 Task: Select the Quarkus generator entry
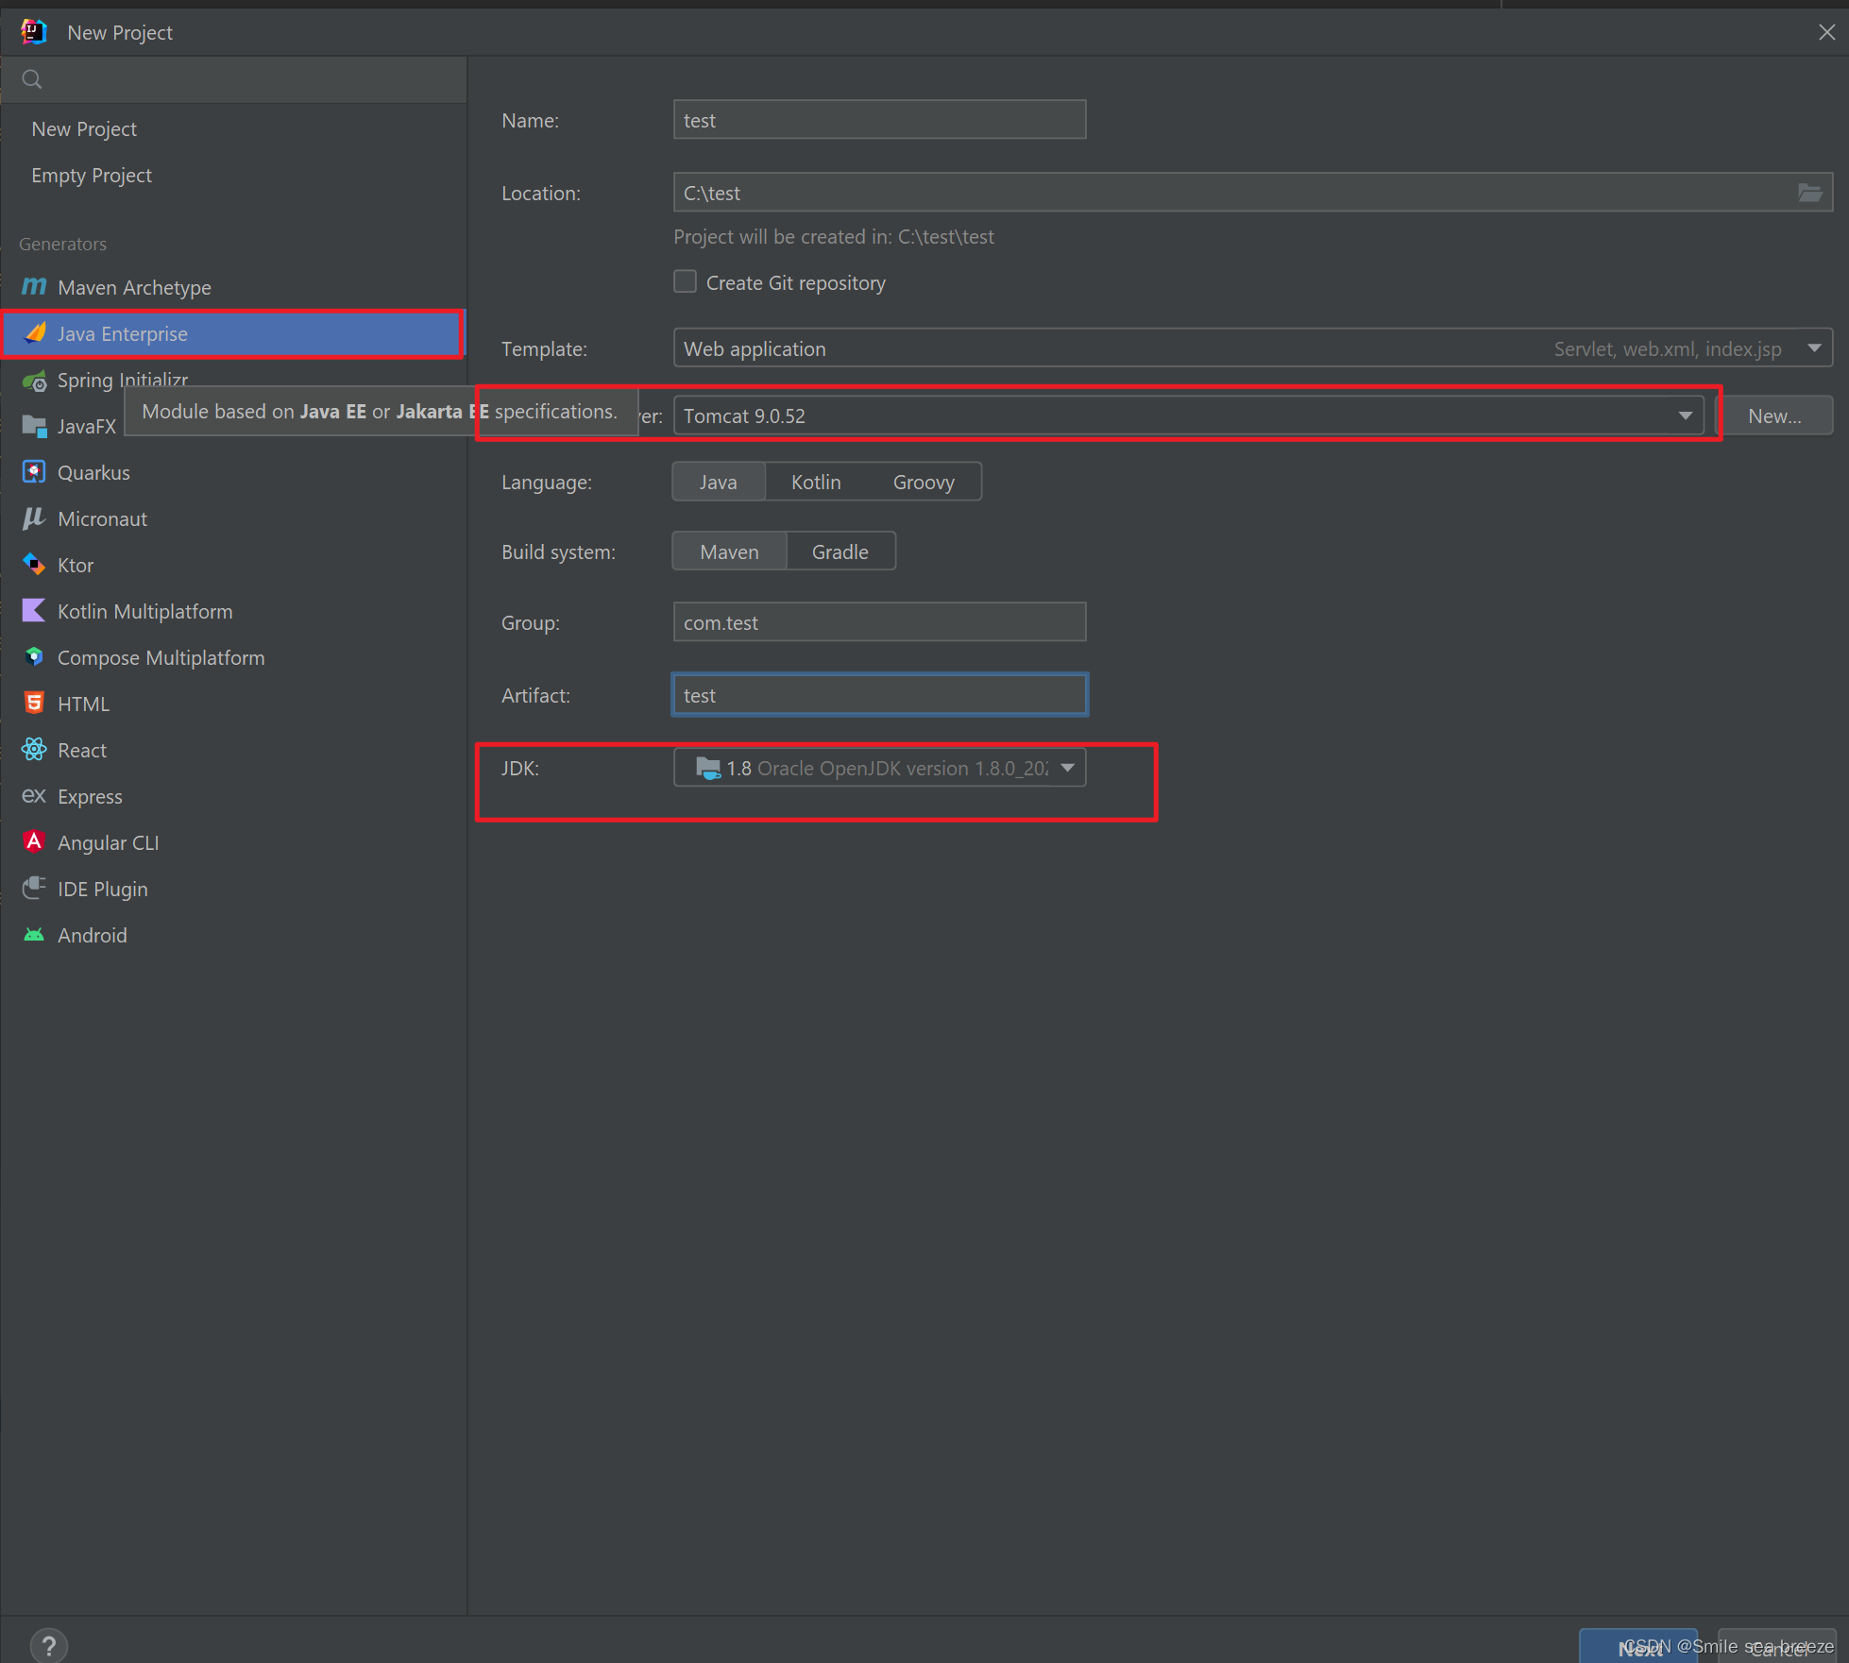pos(234,472)
